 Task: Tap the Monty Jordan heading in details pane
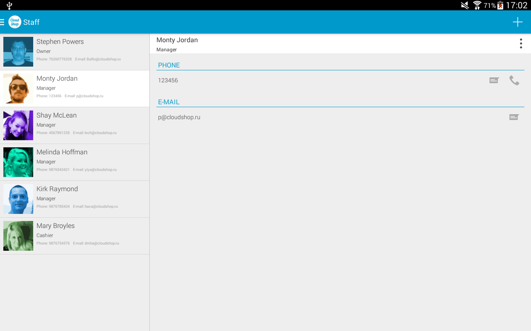pos(177,40)
